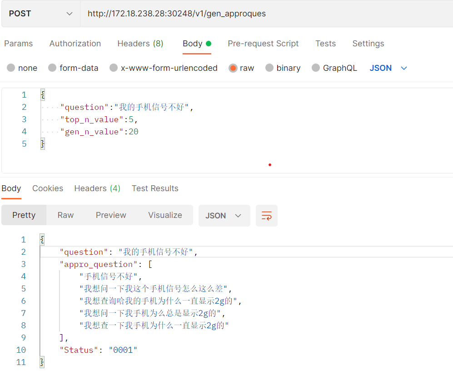Image resolution: width=453 pixels, height=380 pixels.
Task: Switch response view to Preview
Action: tap(111, 215)
